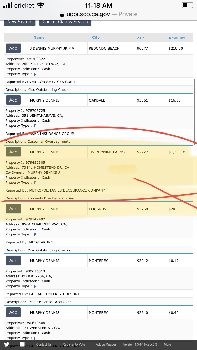Viewport: 197px width, 350px height.
Task: Sort results by Name column header
Action: click(39, 38)
